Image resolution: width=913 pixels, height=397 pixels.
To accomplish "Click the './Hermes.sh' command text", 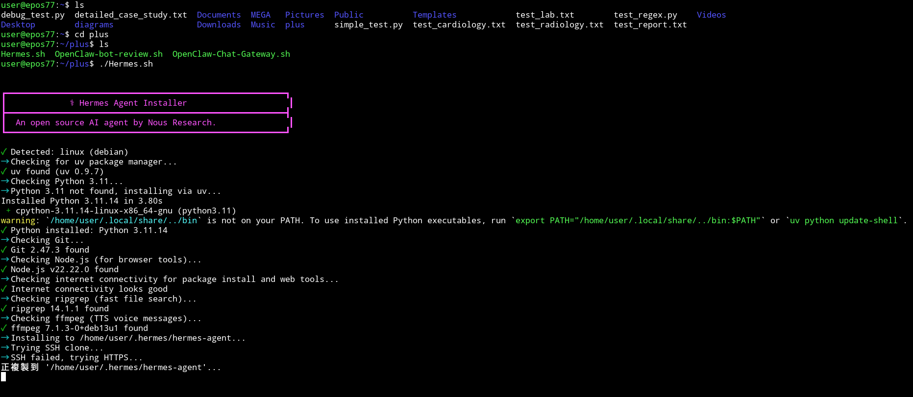I will pos(126,64).
